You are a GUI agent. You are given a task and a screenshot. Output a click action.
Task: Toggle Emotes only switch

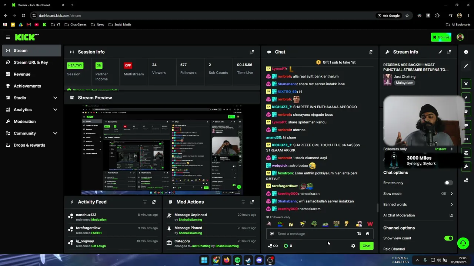click(448, 183)
